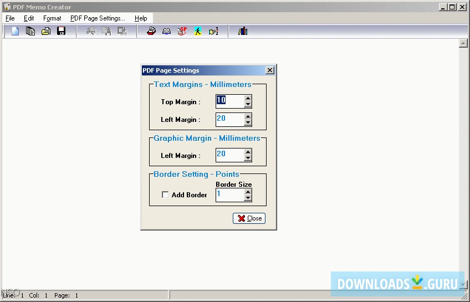
Task: Decrease Border Size with down arrow
Action: [248, 198]
